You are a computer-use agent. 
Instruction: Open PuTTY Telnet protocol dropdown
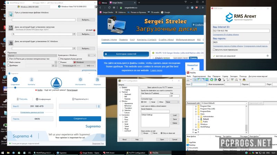(x=172, y=102)
